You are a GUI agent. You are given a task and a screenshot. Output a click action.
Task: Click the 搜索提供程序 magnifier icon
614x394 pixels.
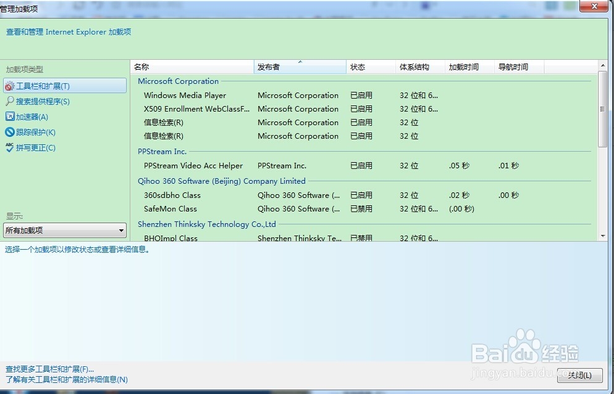[9, 101]
